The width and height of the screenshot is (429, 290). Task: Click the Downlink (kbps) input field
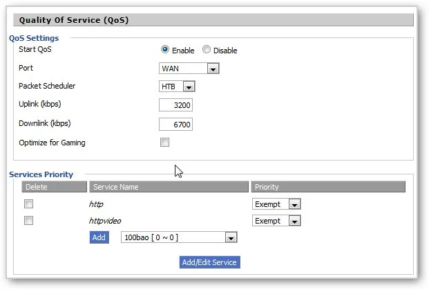175,125
